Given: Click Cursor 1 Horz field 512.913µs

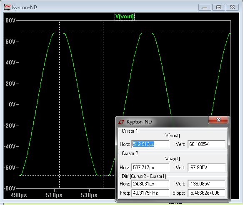Looking at the screenshot, I should 150,144.
